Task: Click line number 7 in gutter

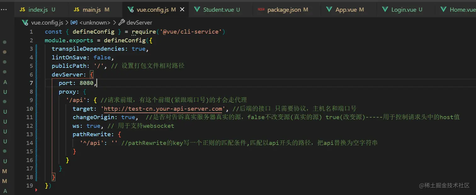Action: [x=31, y=83]
